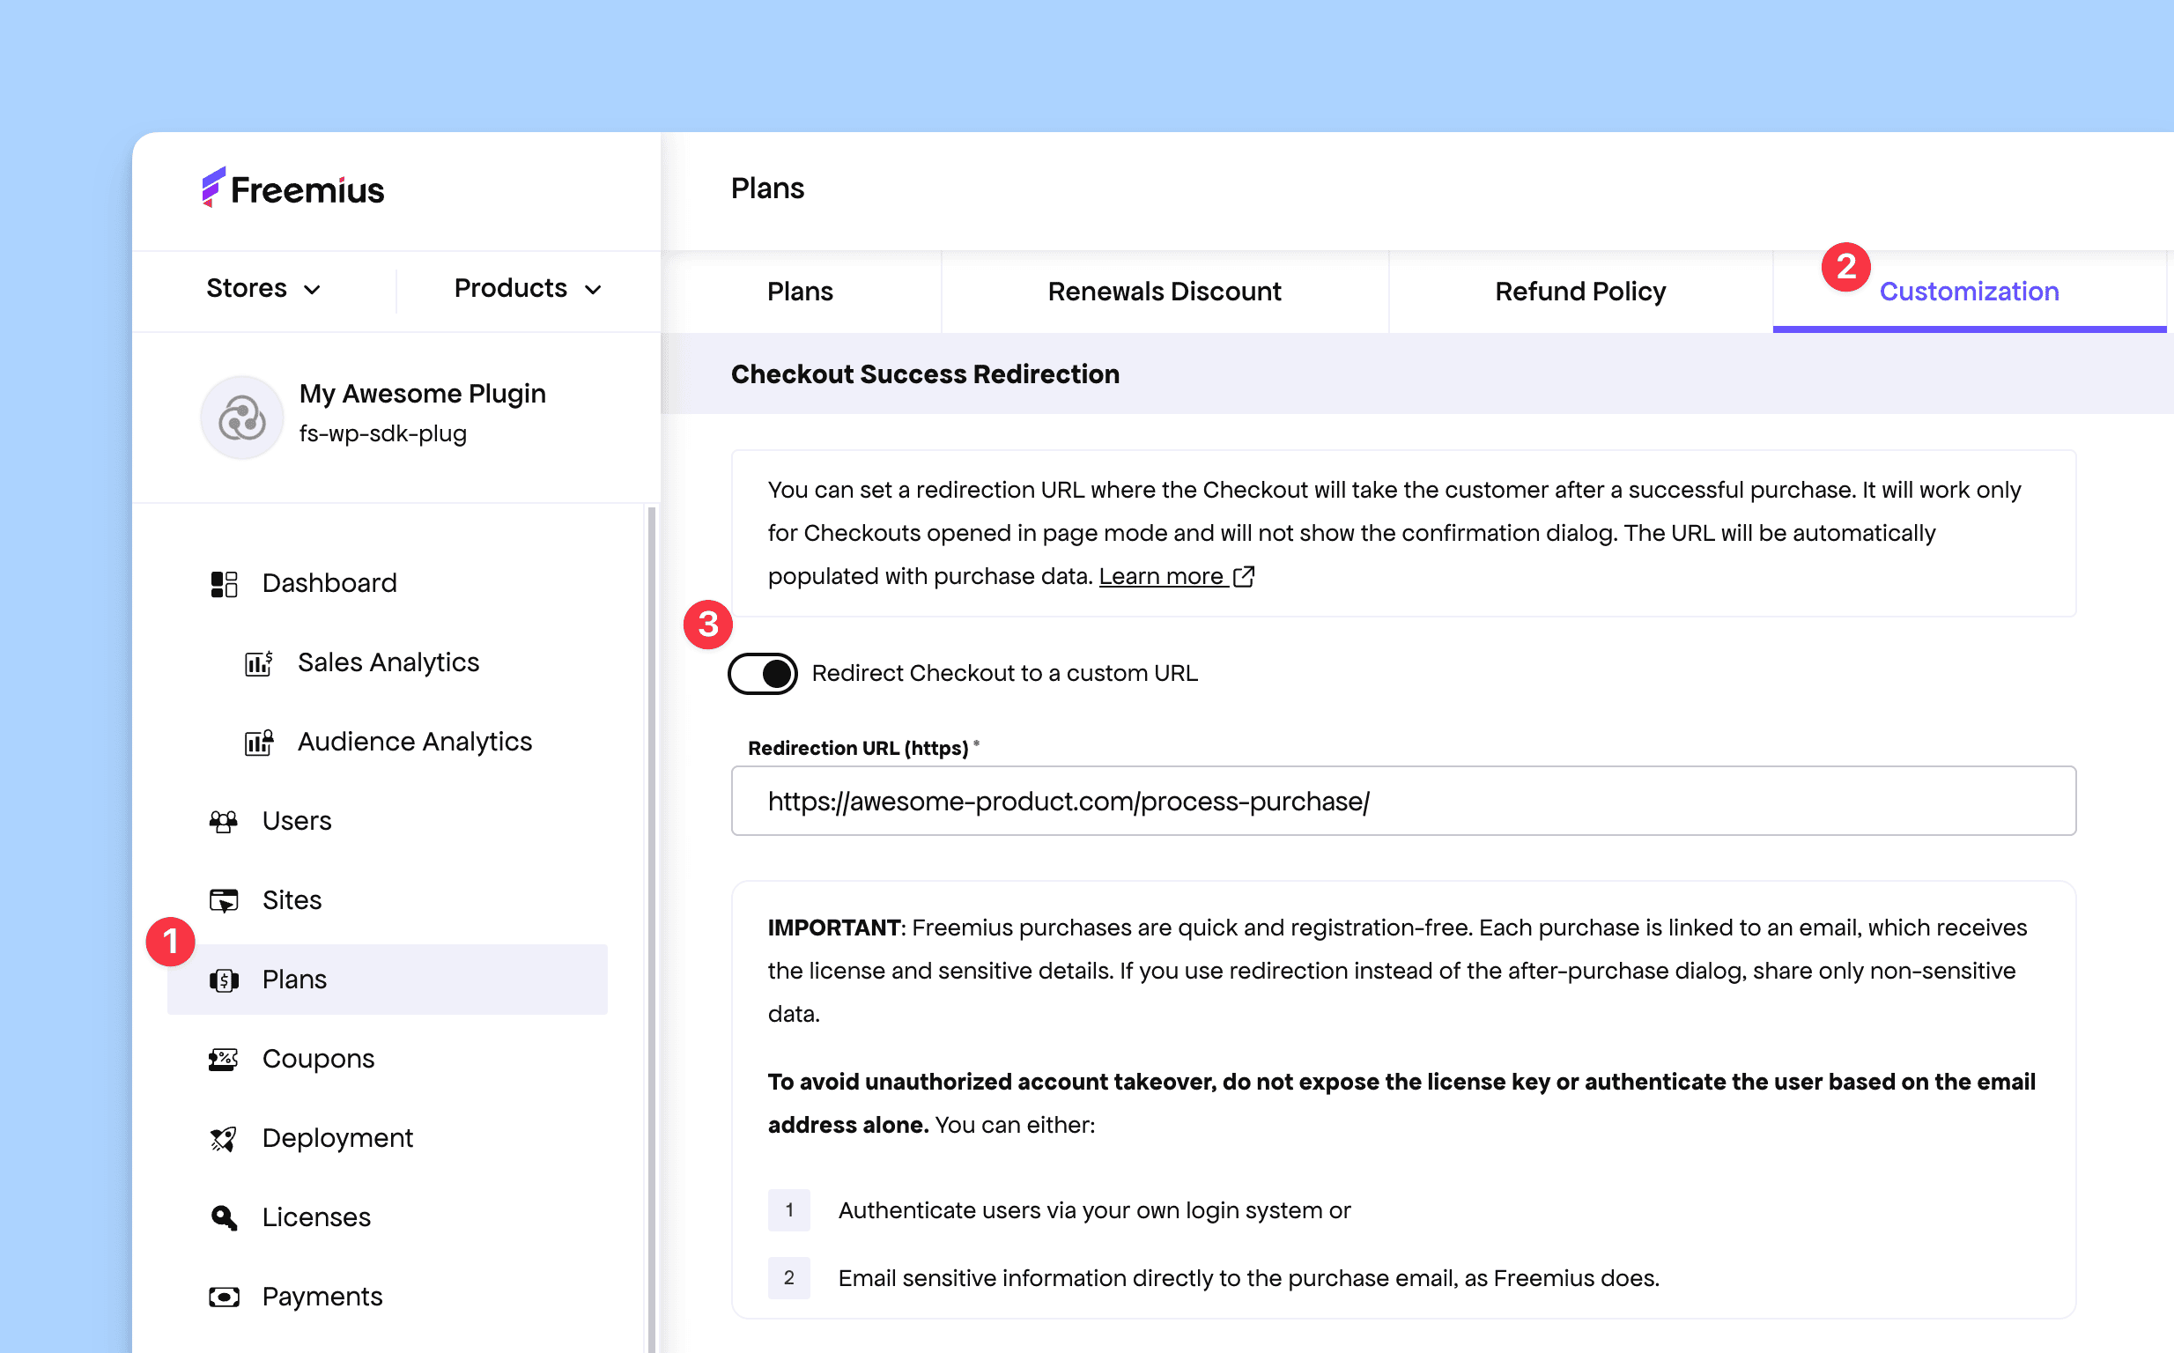Open Audience Analytics in the sidebar
Viewport: 2174px width, 1353px height.
pos(388,742)
